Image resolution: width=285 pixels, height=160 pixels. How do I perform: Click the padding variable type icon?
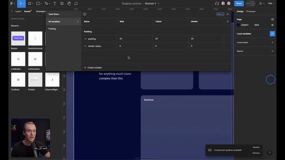pos(85,39)
